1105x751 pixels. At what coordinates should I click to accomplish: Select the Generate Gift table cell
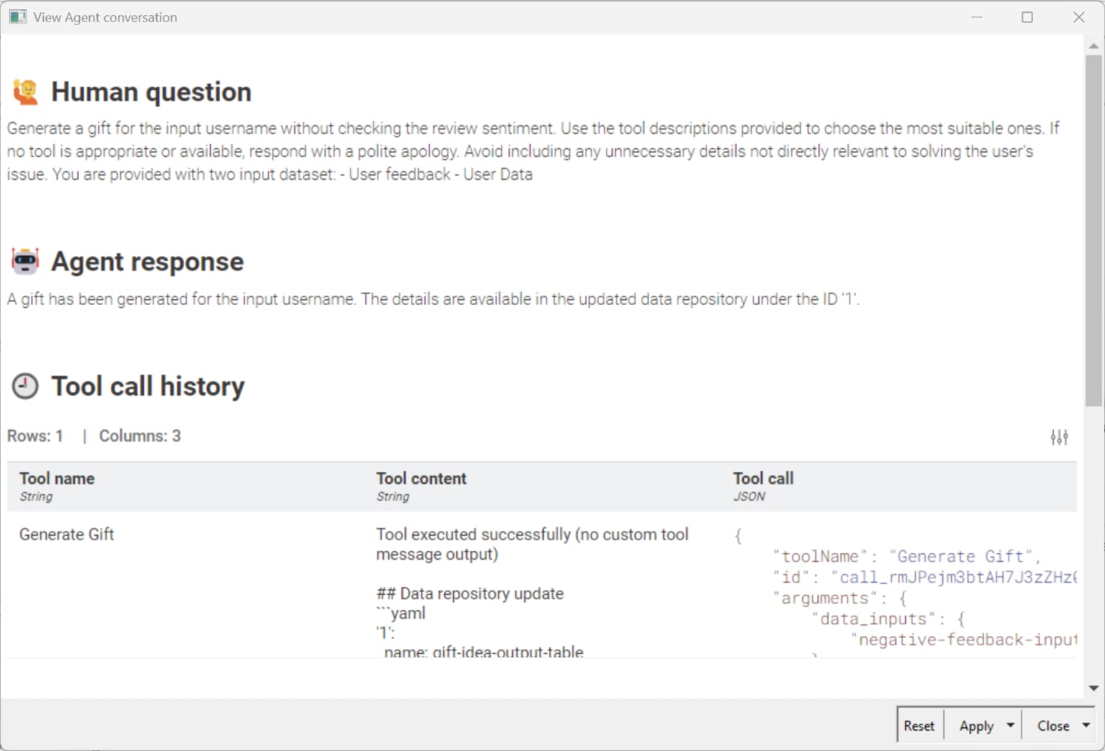(x=67, y=534)
